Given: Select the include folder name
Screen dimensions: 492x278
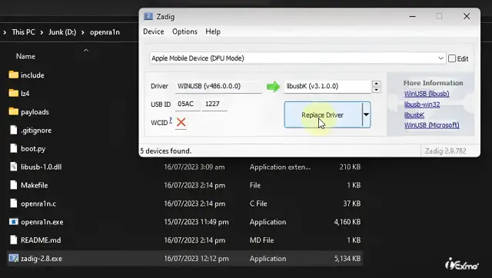Looking at the screenshot, I should point(32,75).
